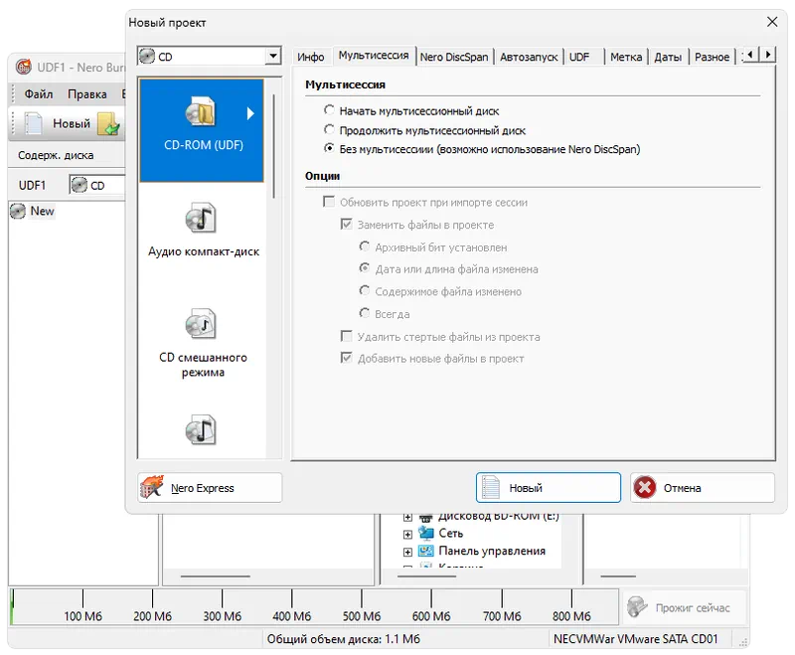
Task: Select Дата или длина файла изменена radio
Action: (364, 268)
